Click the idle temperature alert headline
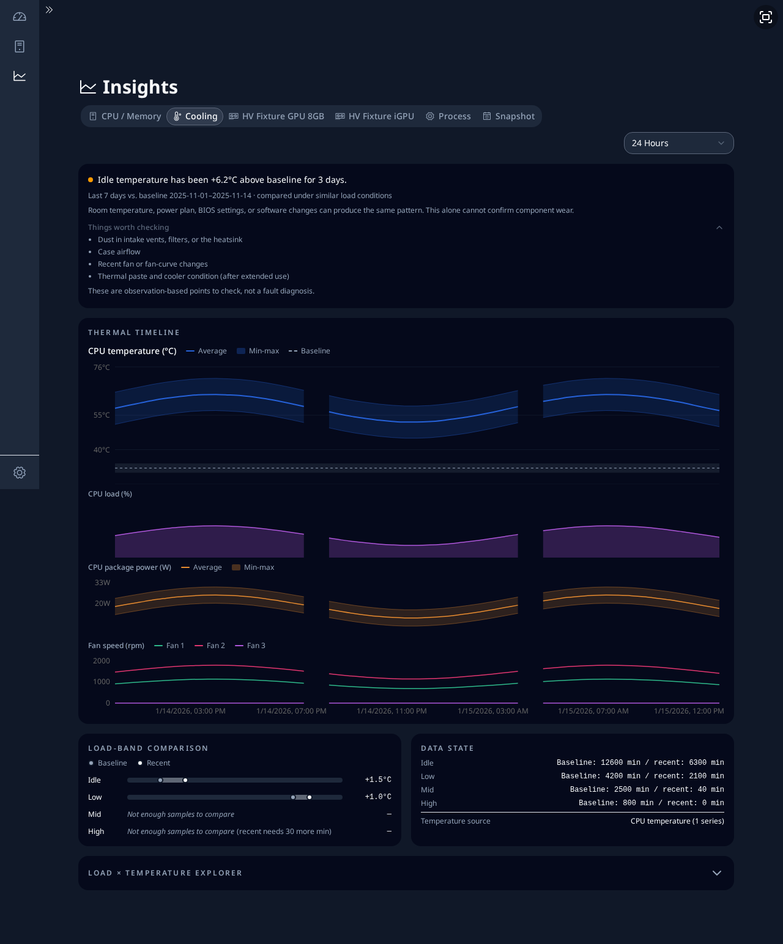Screen dimensions: 783x944 [x=222, y=180]
